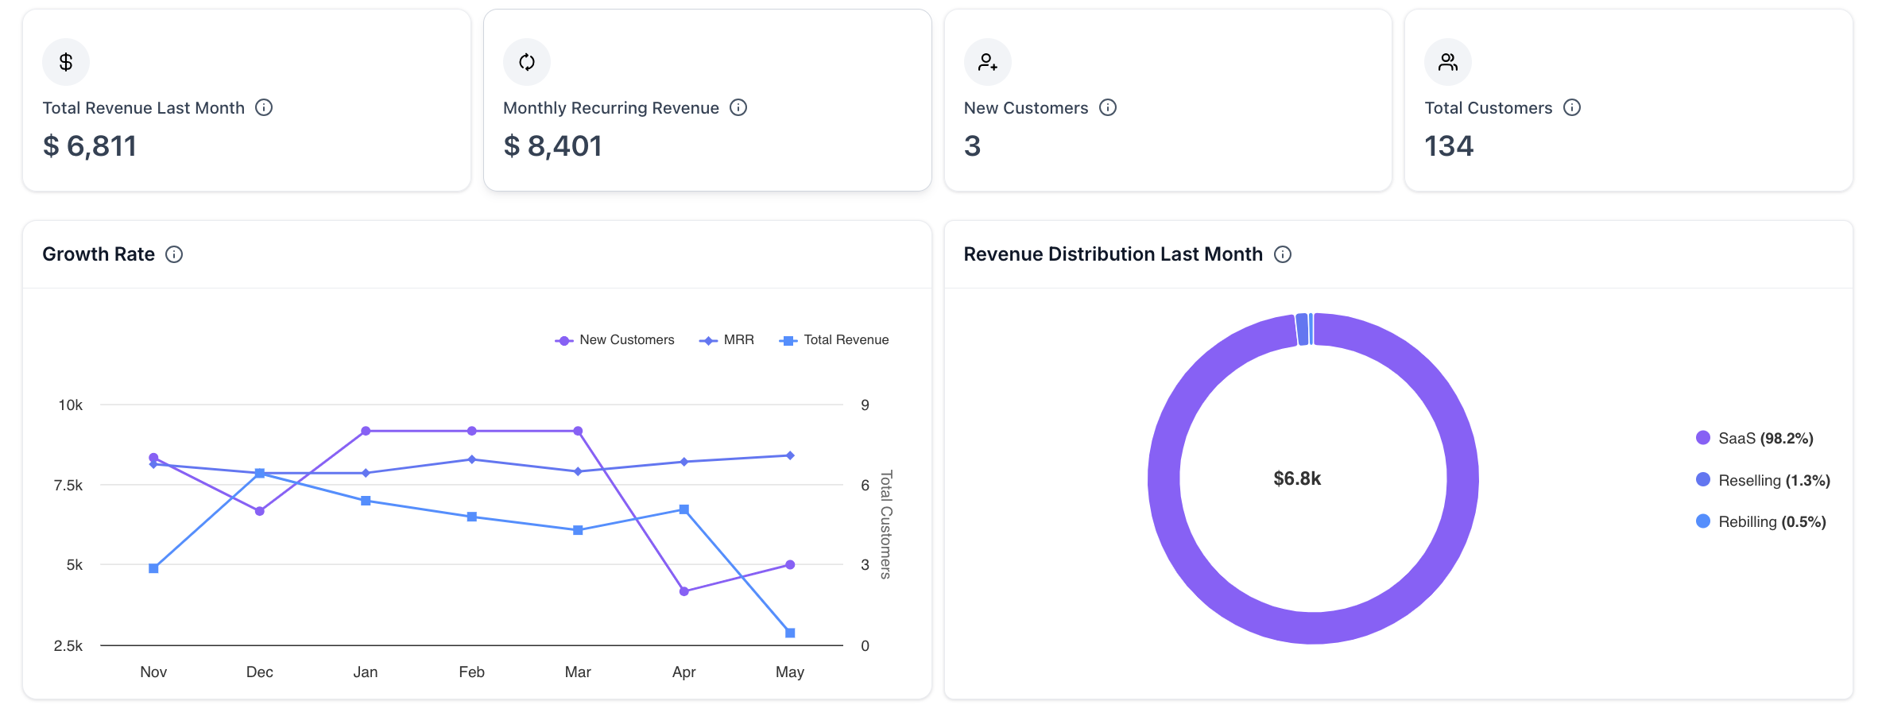Screen dimensions: 1882x728
Task: Show info for Revenue Distribution Last Month
Action: [1283, 254]
